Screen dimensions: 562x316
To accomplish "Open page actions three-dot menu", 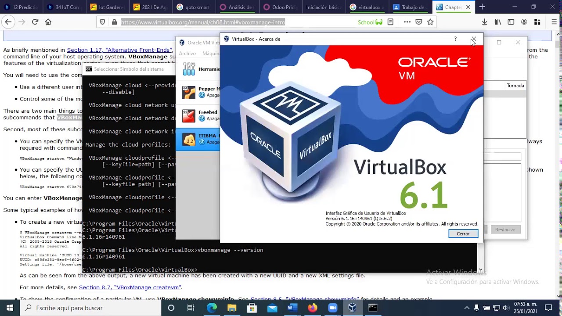I will (407, 22).
